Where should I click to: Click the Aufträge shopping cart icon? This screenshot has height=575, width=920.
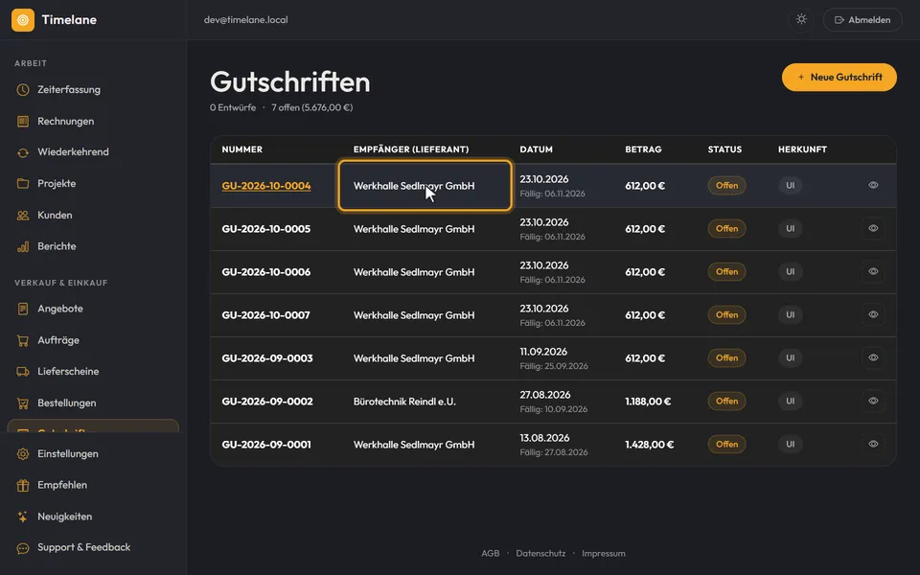[23, 340]
